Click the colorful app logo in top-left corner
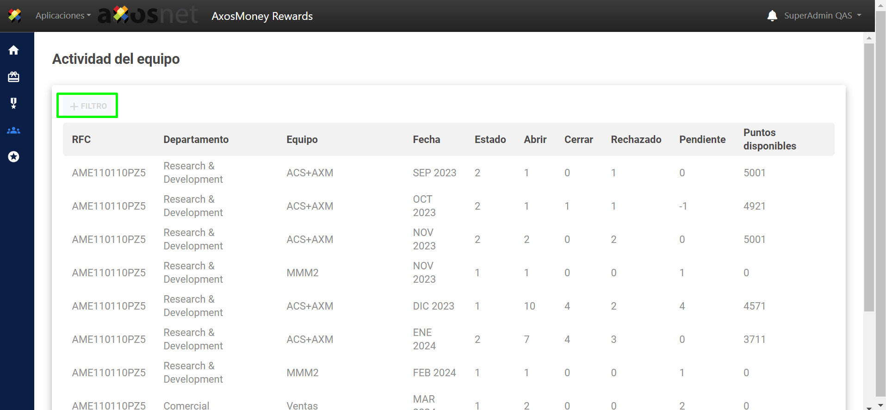886x410 pixels. pos(15,16)
